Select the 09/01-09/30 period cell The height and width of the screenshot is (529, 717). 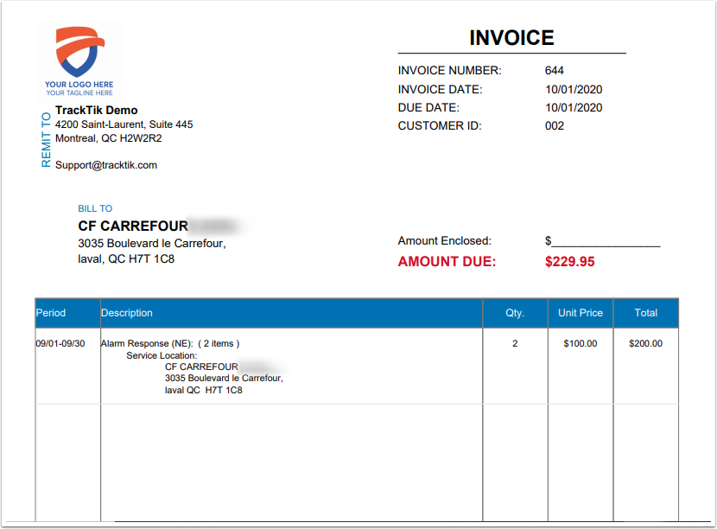pyautogui.click(x=60, y=344)
